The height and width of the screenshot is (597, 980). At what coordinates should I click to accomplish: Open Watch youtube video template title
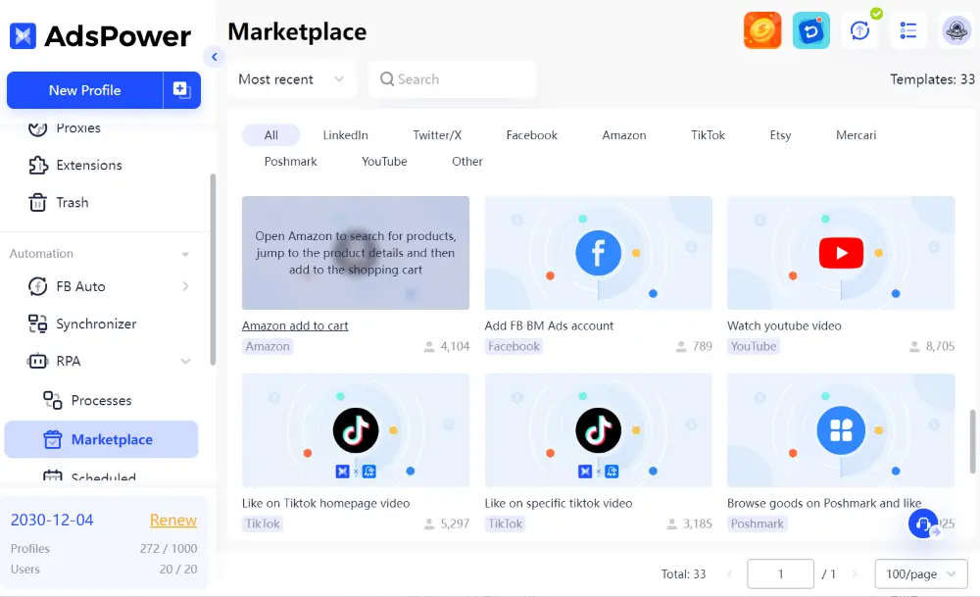pos(784,325)
